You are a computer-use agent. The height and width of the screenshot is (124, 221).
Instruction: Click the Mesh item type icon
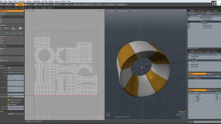coord(202,22)
